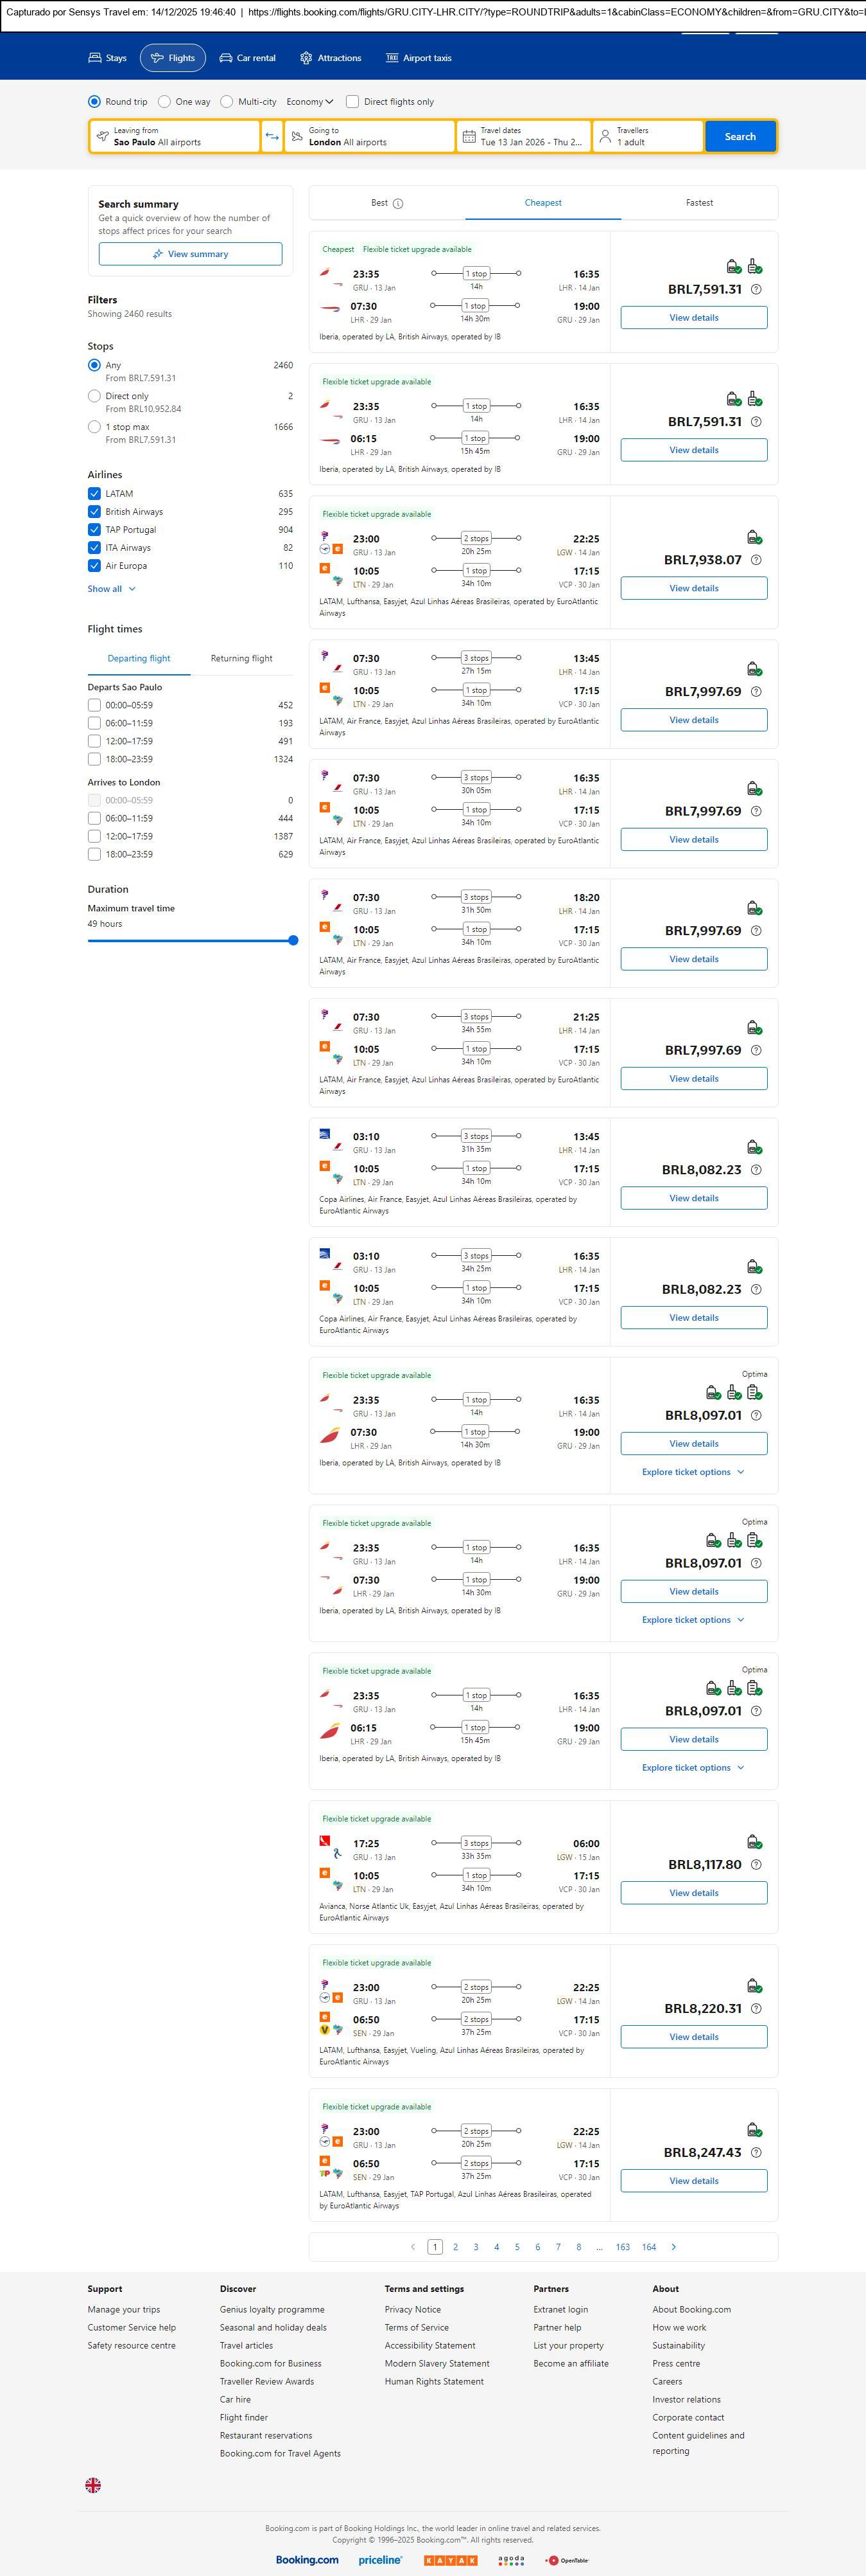Viewport: 866px width, 2576px height.
Task: Expand the Show all airlines list
Action: (111, 589)
